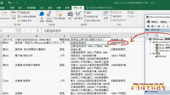Image resolution: width=170 pixels, height=95 pixels.
Task: Toggle folders icon in project pane
Action: pos(156,35)
